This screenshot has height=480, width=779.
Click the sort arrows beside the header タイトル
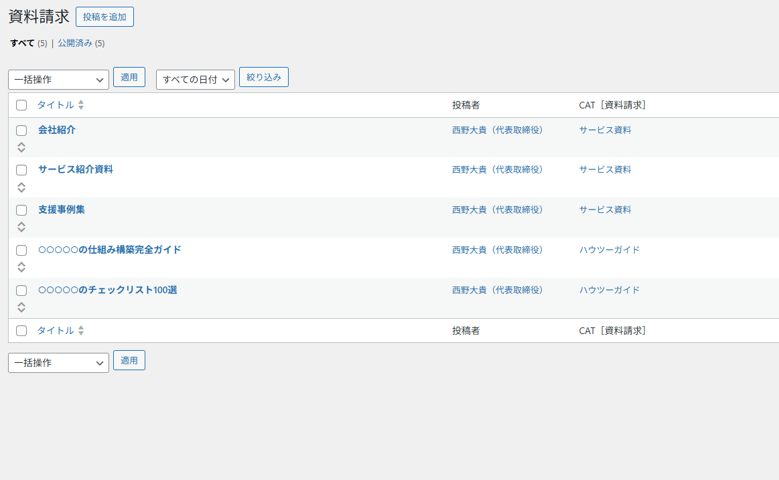[81, 105]
